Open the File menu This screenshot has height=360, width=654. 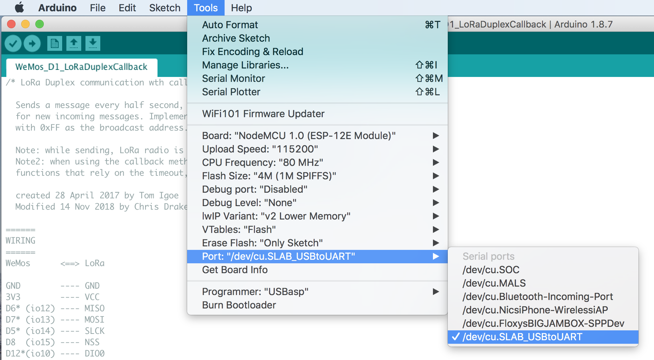pyautogui.click(x=97, y=8)
